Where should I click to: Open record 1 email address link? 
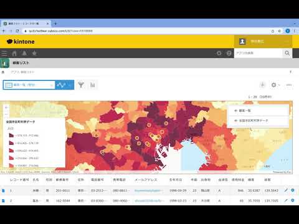148,190
